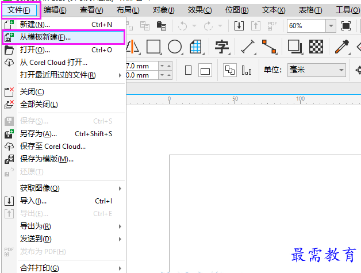Open the 编辑(E) menu
This screenshot has height=273, width=361.
pos(55,10)
